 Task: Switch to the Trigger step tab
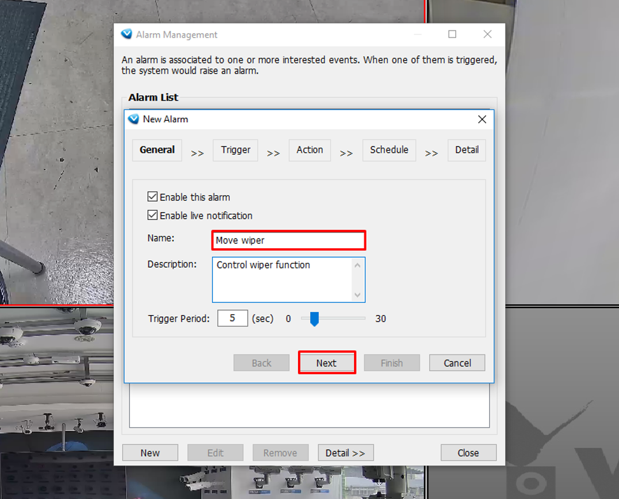(236, 150)
